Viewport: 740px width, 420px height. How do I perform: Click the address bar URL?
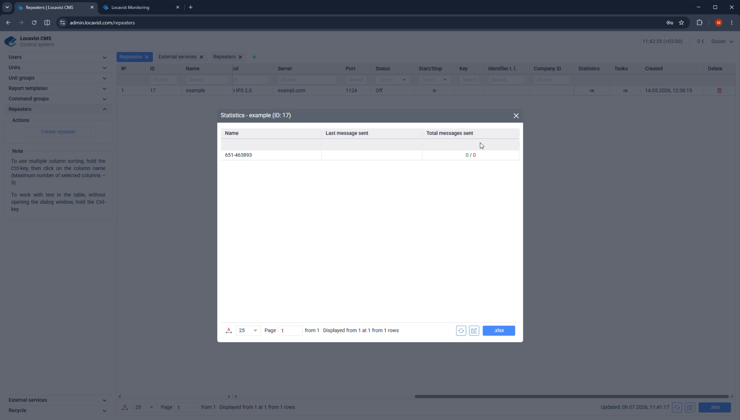[102, 23]
